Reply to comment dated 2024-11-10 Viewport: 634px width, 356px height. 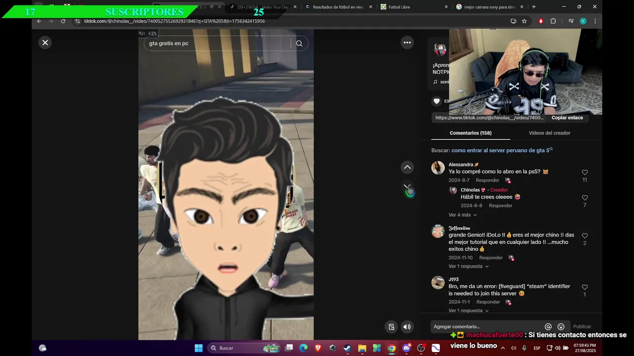[x=491, y=258]
